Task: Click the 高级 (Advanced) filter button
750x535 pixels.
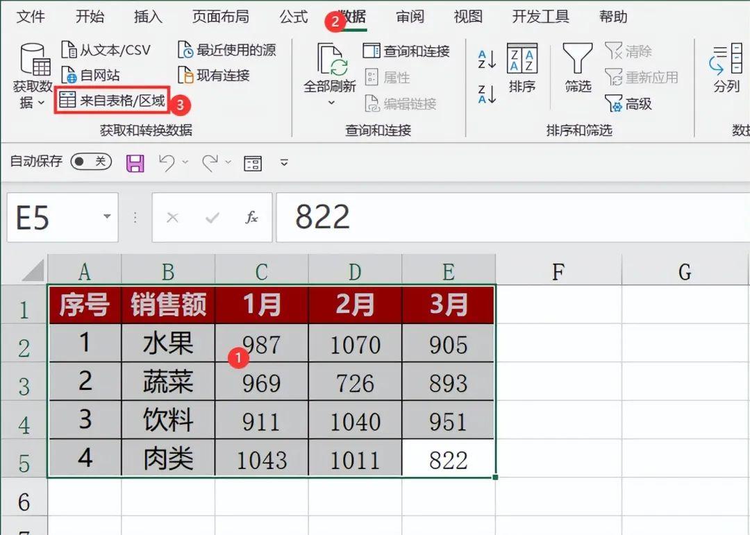Action: 629,104
